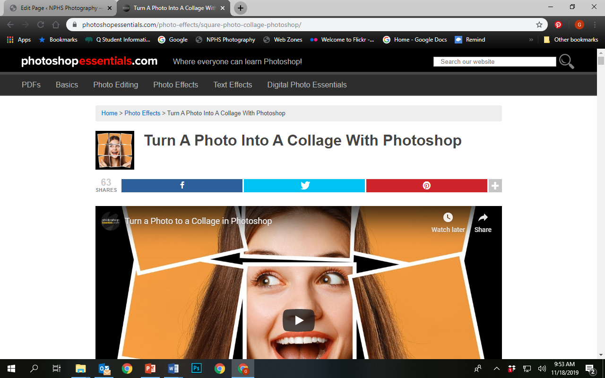
Task: Add video to Watch later
Action: 448,223
